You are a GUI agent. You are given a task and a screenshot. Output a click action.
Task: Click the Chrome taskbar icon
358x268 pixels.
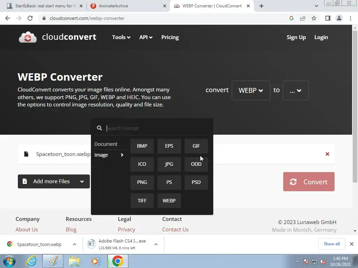[x=117, y=261]
